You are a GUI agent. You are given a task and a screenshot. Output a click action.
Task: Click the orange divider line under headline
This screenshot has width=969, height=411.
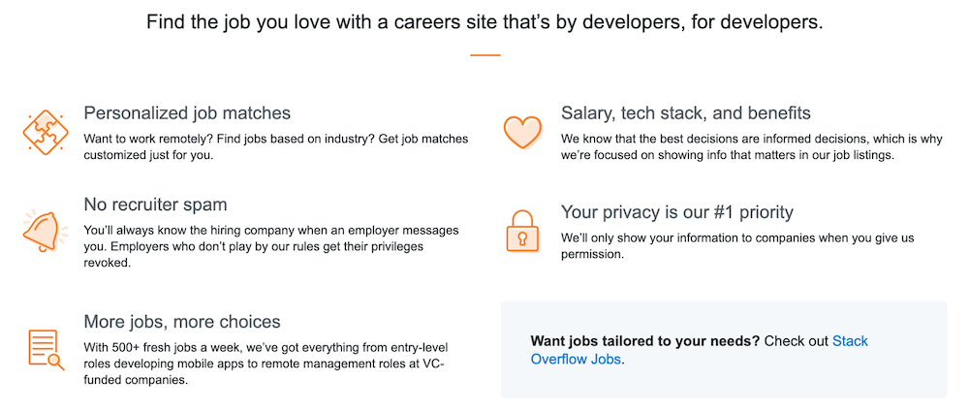click(485, 55)
